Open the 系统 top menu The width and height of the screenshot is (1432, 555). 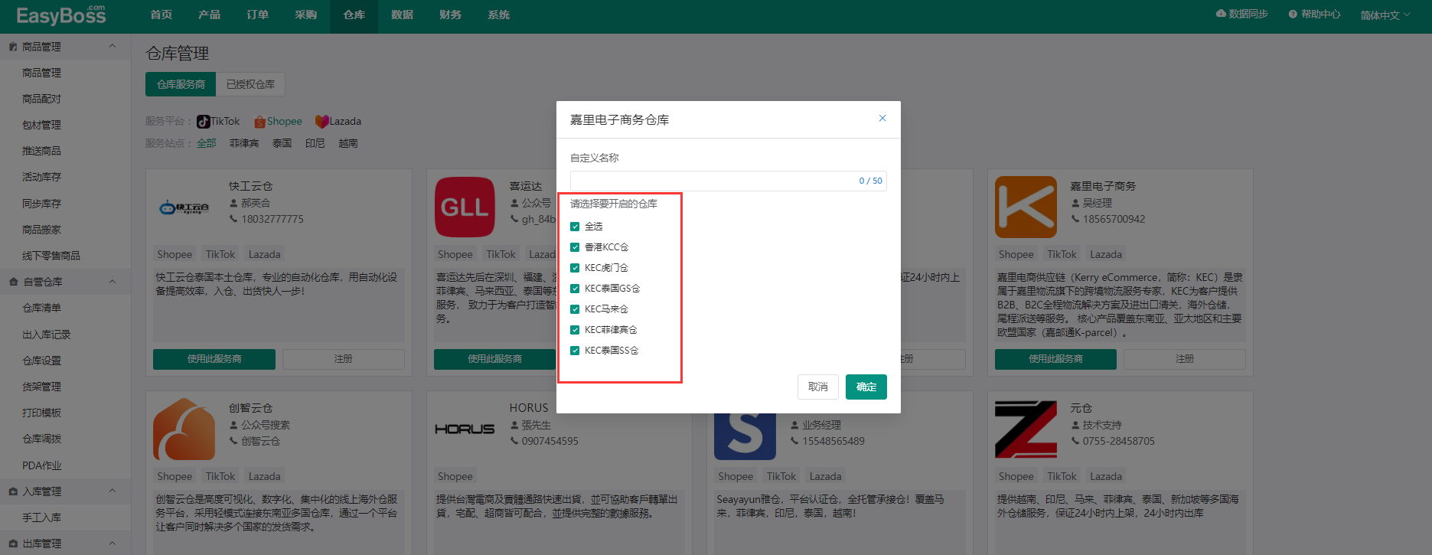click(498, 15)
